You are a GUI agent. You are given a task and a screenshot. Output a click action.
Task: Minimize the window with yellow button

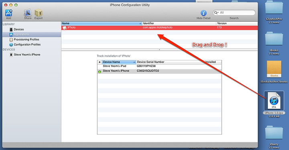pyautogui.click(x=11, y=5)
